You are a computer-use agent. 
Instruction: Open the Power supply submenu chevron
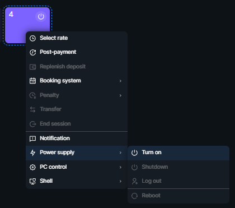120,153
